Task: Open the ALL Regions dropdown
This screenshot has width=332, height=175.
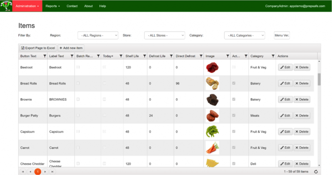Action: [x=98, y=36]
